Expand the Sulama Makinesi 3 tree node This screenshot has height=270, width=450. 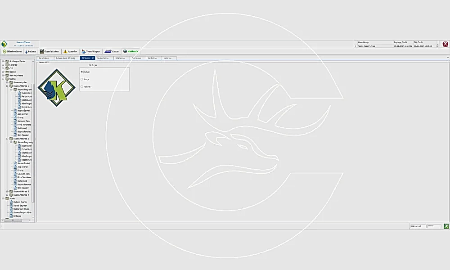[7, 191]
